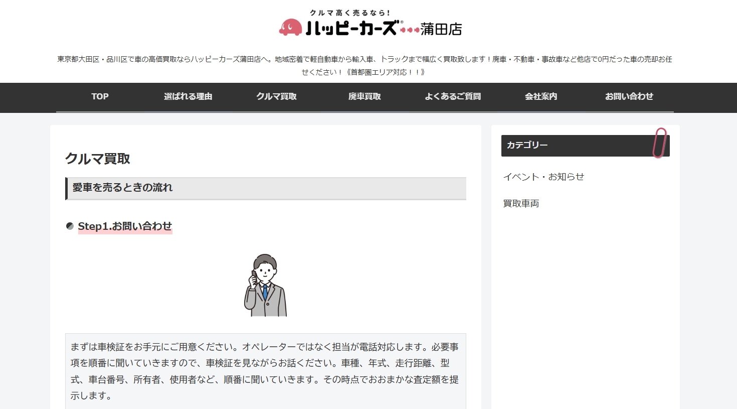Viewport: 737px width, 409px height.
Task: Open the 選ばれる理由 menu item
Action: (x=188, y=97)
